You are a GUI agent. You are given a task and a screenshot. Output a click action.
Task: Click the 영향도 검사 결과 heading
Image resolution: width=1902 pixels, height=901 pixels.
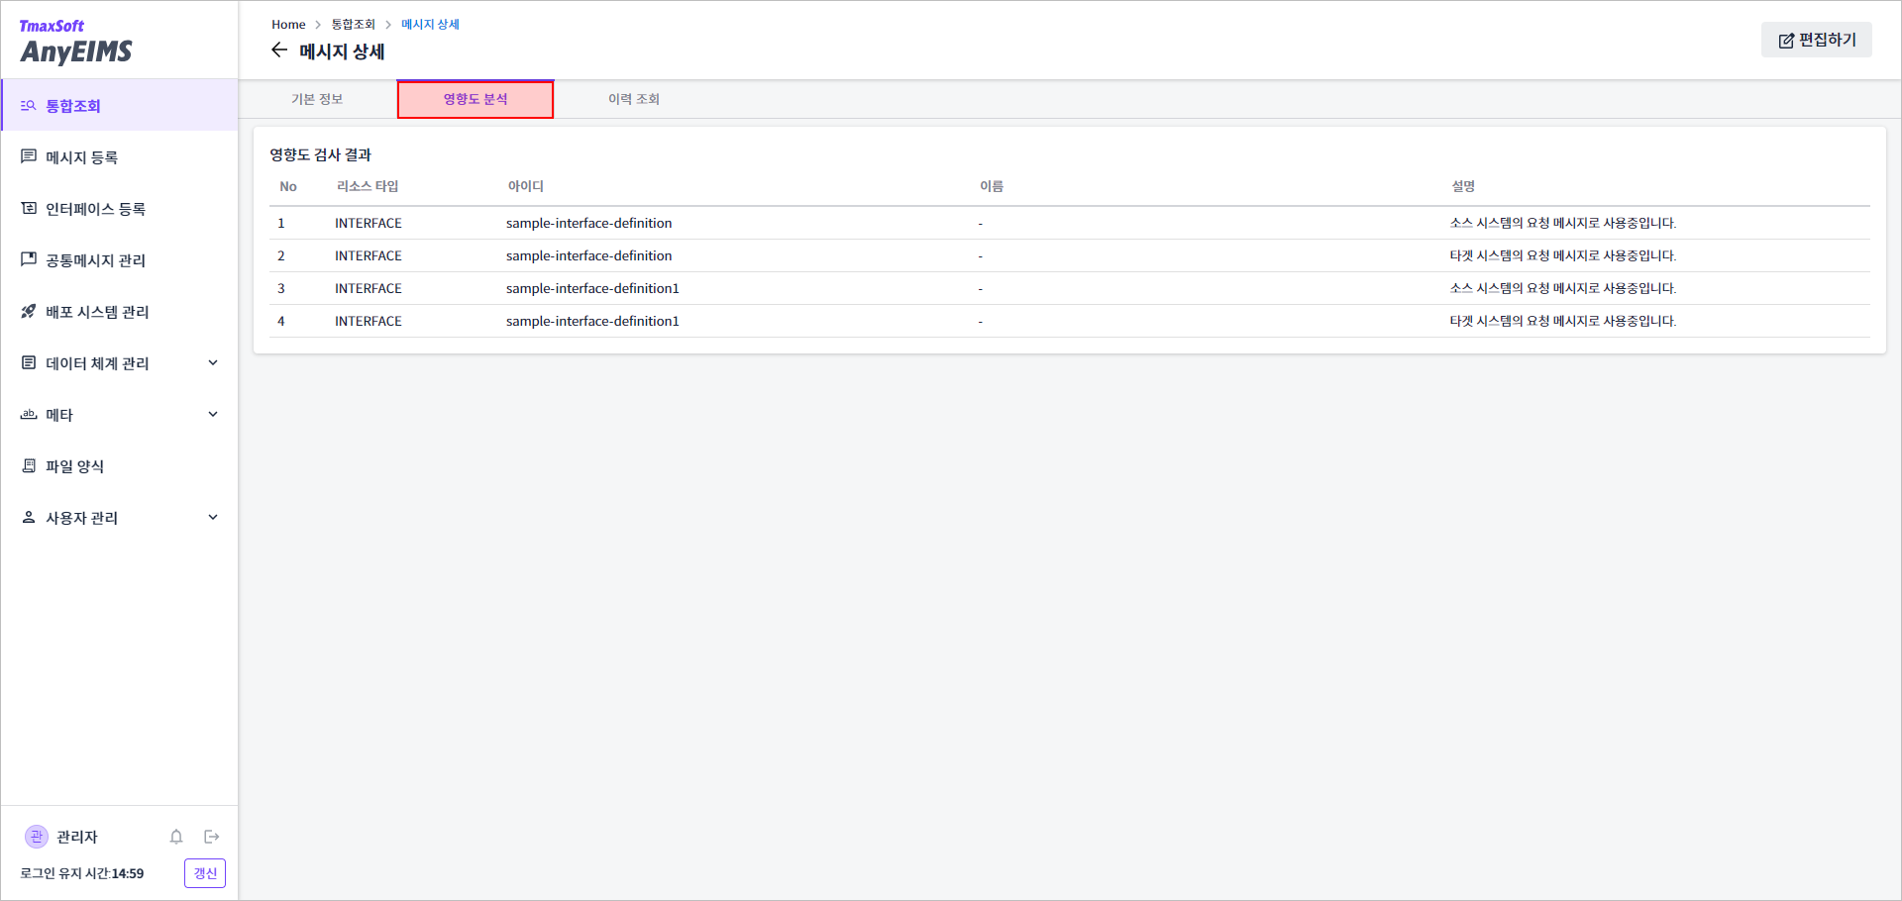[x=320, y=154]
